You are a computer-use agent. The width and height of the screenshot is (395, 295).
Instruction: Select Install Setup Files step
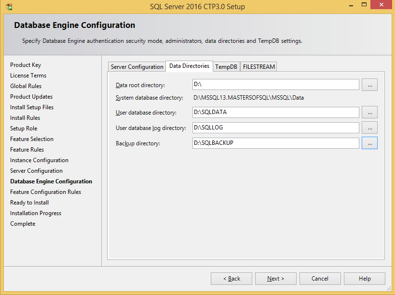[32, 107]
